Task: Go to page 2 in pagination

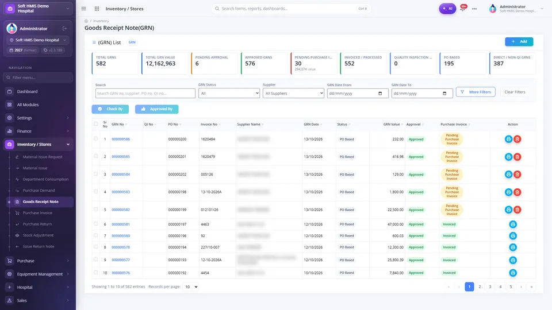Action: click(480, 287)
